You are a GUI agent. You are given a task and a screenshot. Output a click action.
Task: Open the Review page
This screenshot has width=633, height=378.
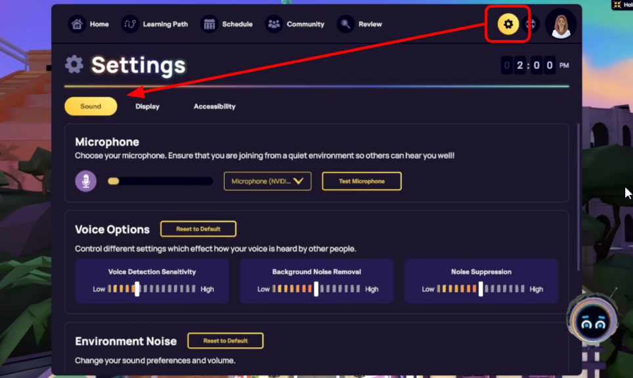tap(360, 24)
